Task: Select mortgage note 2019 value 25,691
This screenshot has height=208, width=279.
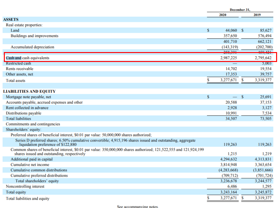Action: (x=266, y=97)
